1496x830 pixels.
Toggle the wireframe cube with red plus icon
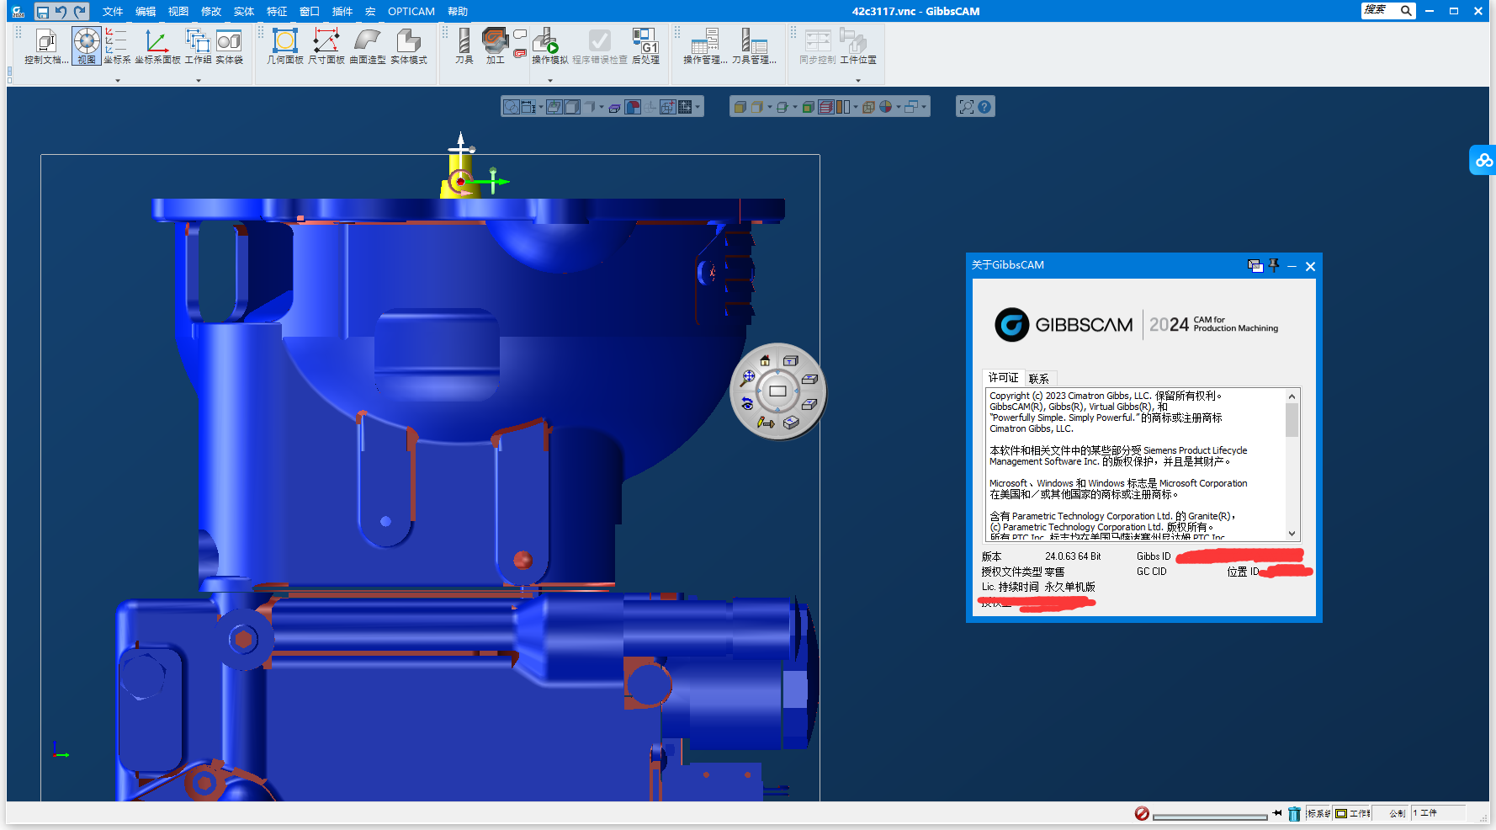click(x=668, y=107)
